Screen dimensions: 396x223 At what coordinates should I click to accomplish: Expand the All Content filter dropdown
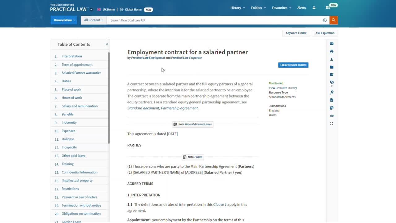click(x=93, y=20)
